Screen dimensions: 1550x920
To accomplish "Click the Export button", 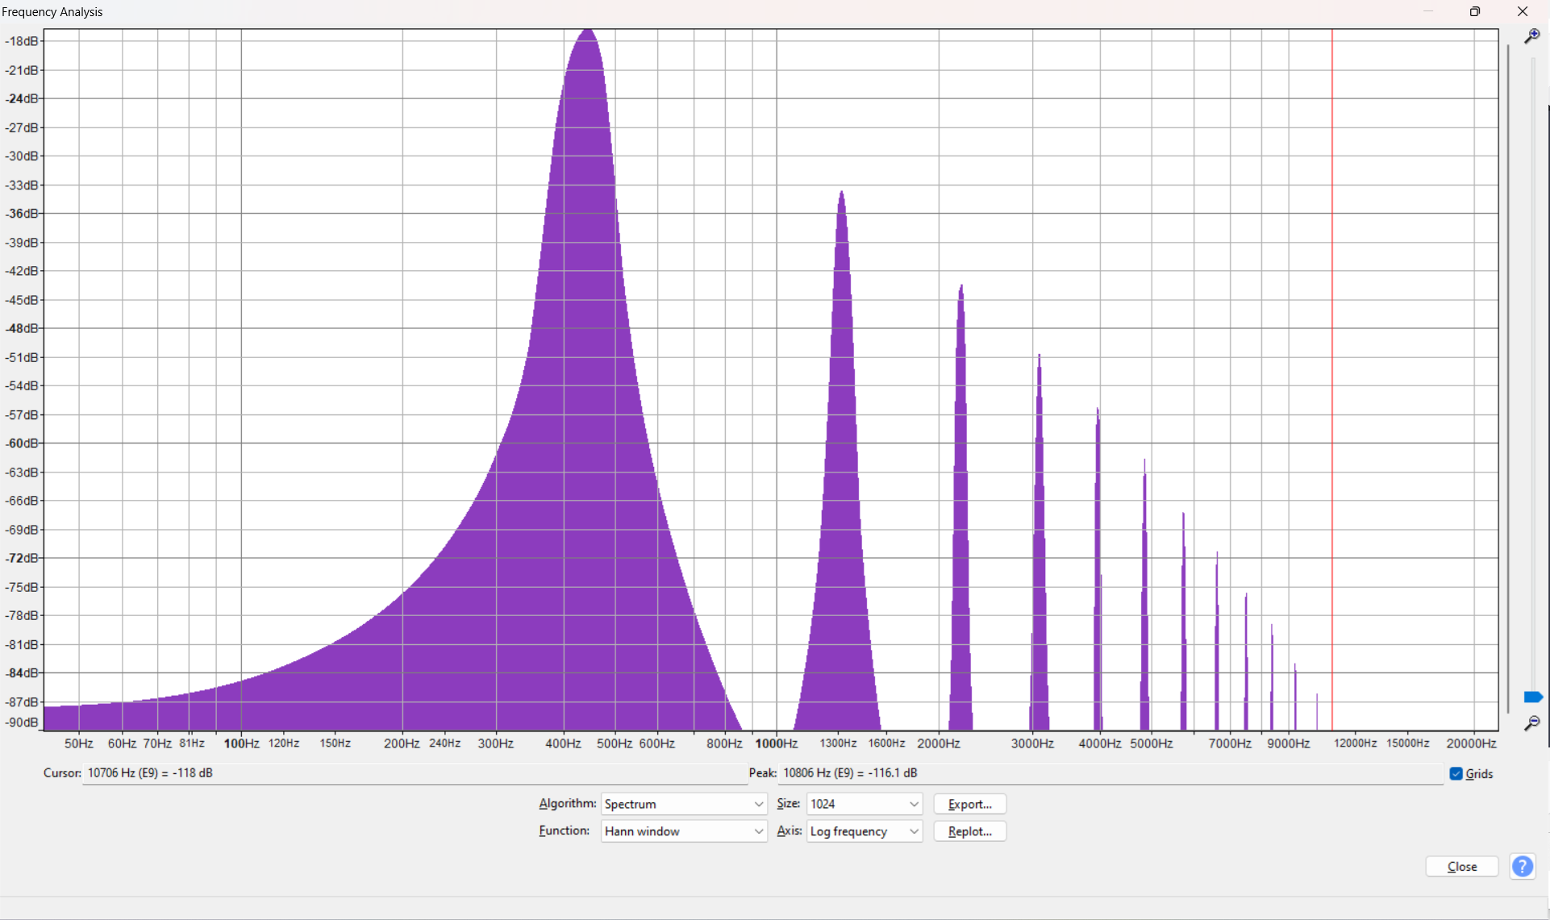I will 969,804.
